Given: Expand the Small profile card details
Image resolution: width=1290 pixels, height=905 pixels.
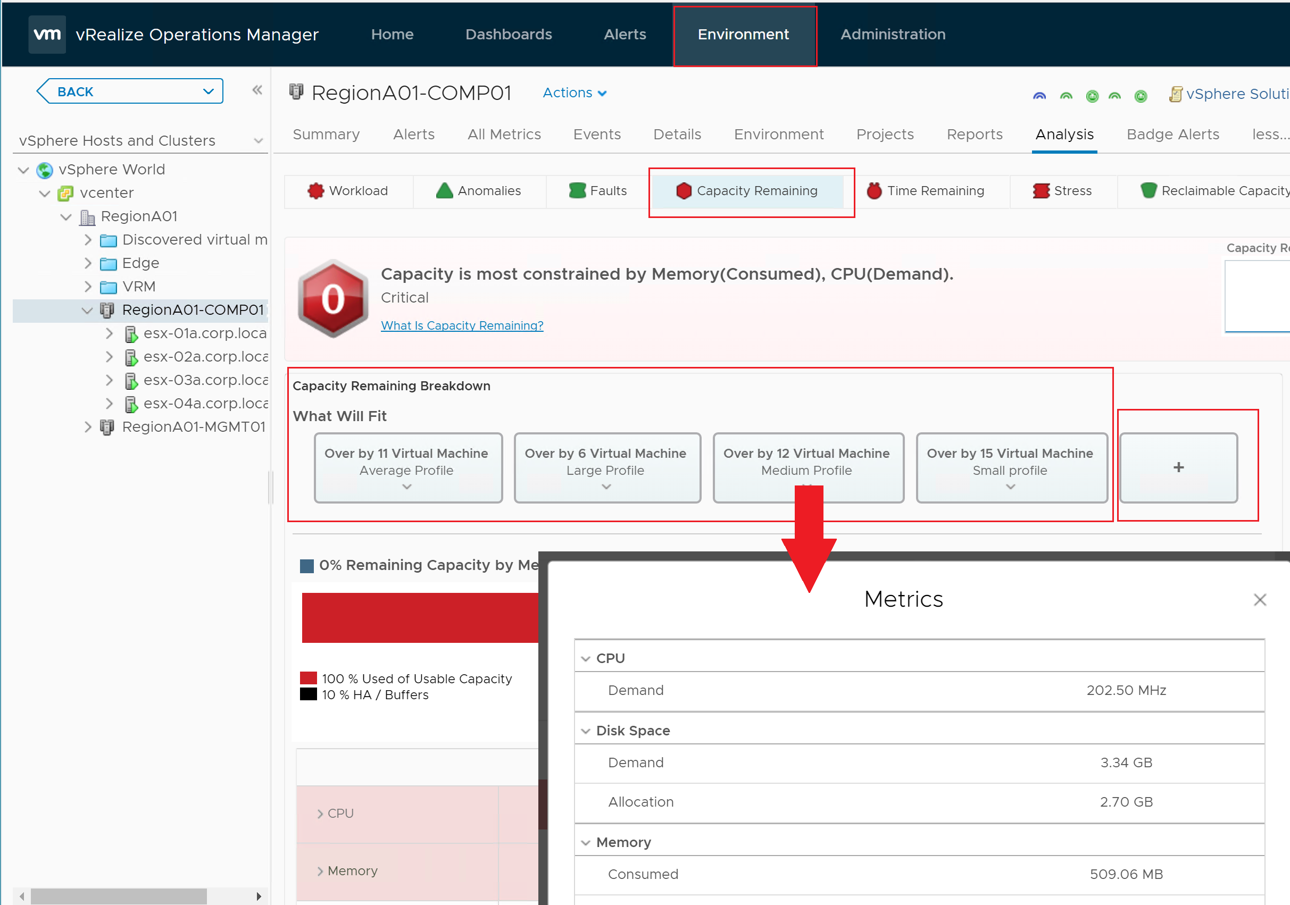Looking at the screenshot, I should [1010, 487].
